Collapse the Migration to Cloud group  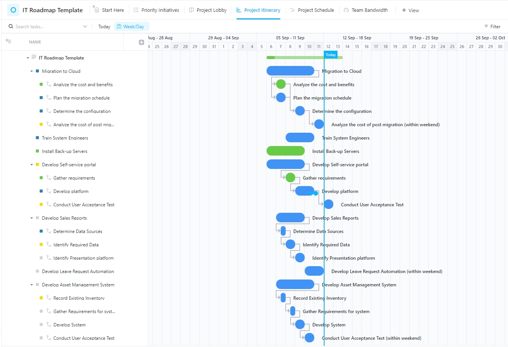(32, 71)
